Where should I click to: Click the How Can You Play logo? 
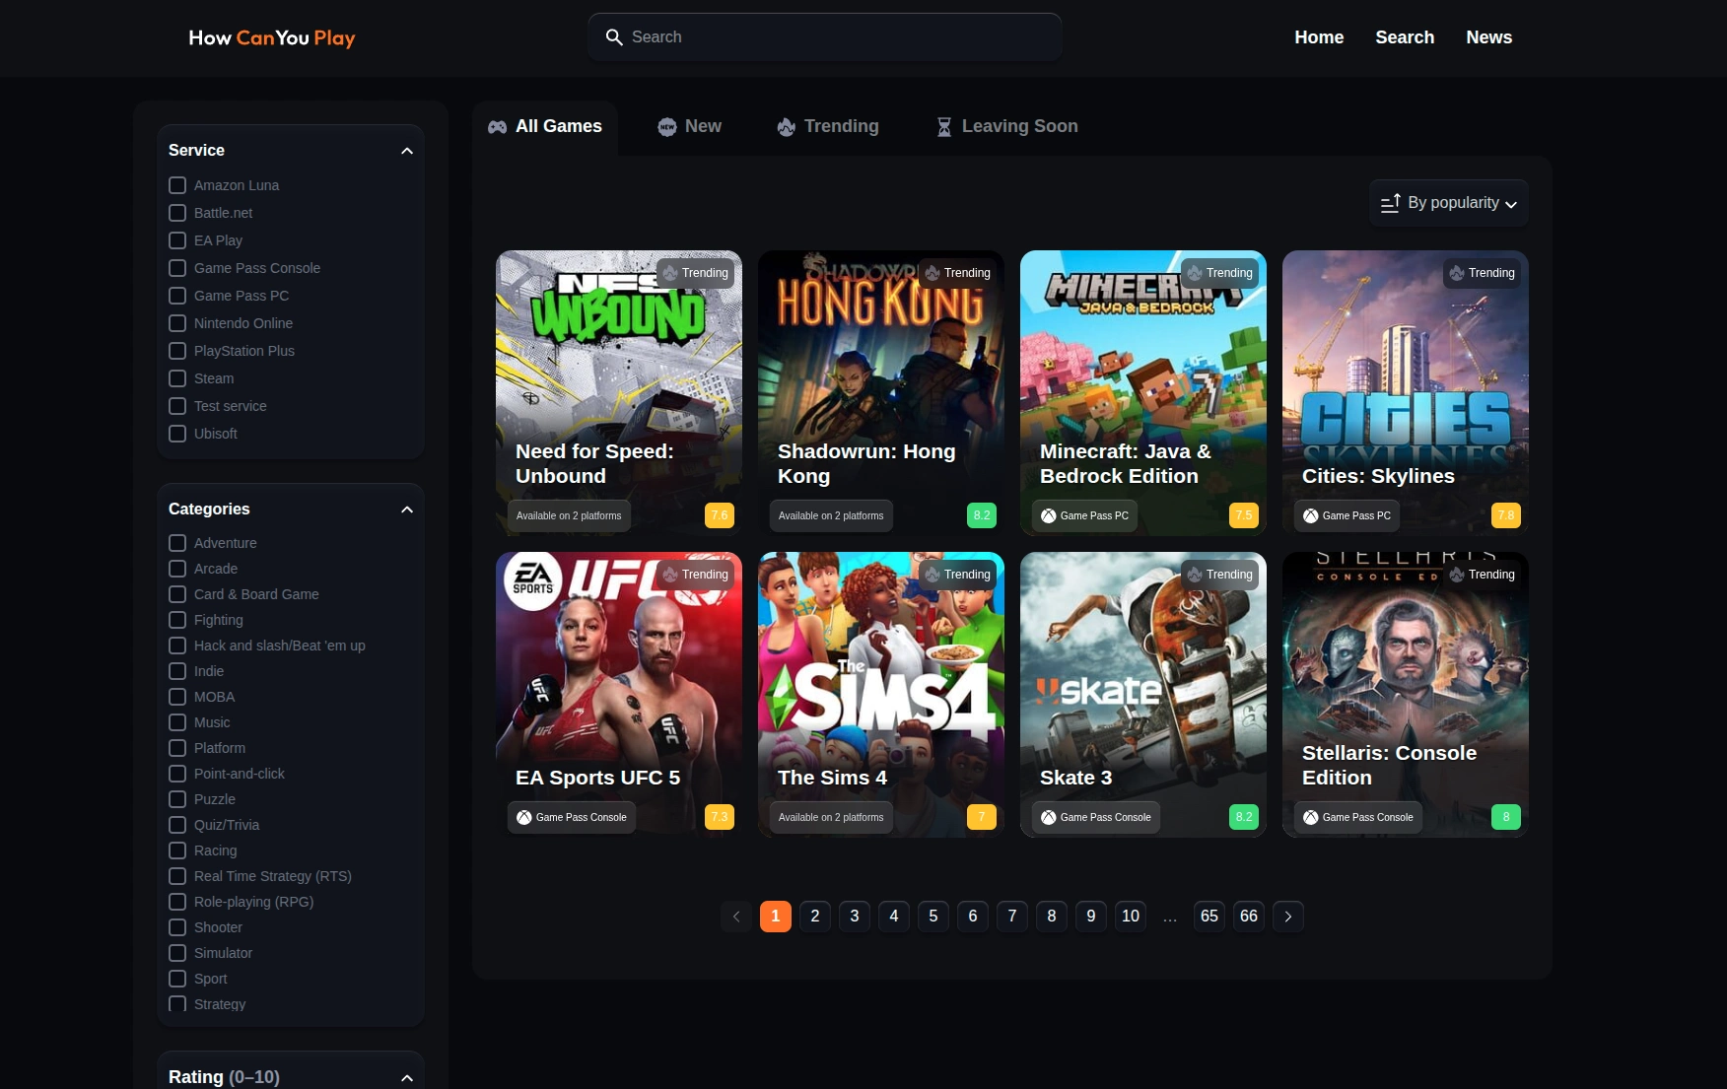(x=272, y=37)
